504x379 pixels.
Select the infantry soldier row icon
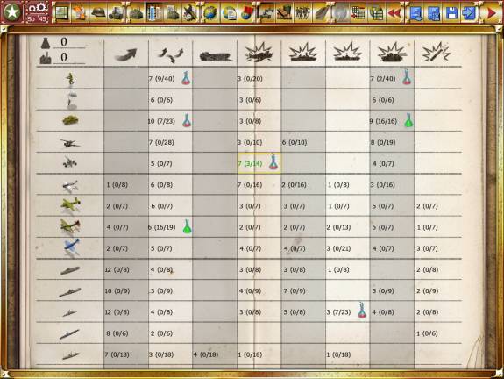coord(70,79)
